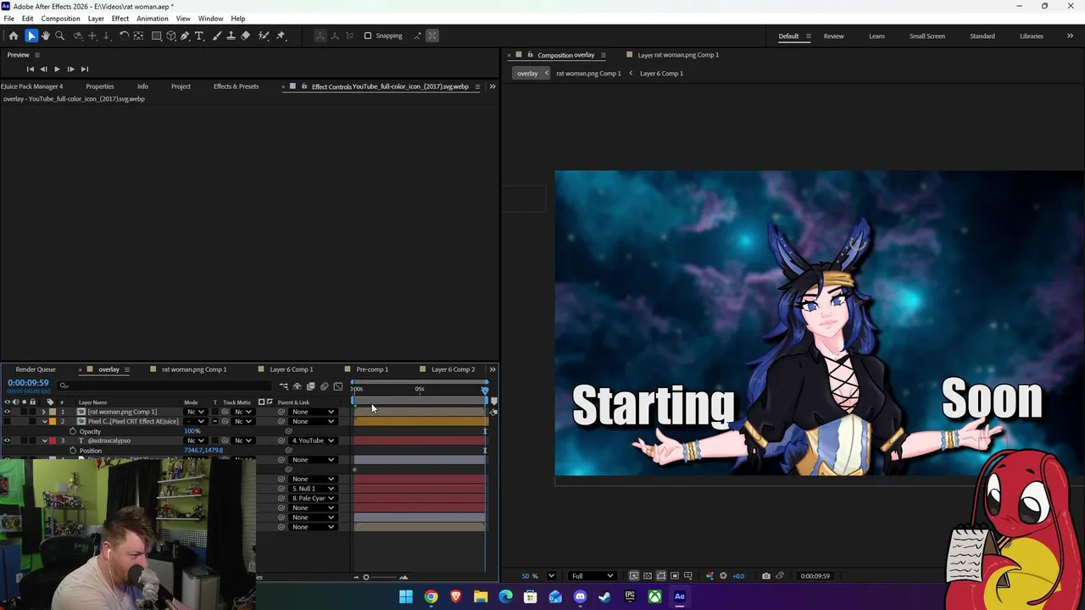The image size is (1085, 610).
Task: Open the Animation menu
Action: coord(152,19)
